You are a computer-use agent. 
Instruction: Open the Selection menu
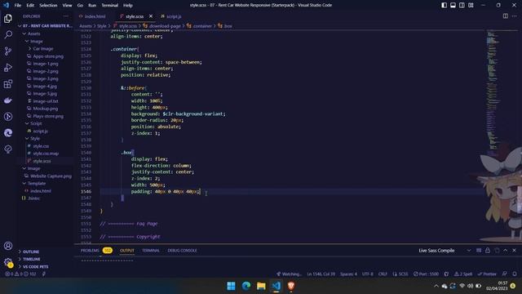tap(48, 6)
